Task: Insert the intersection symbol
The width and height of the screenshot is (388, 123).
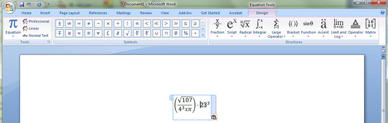Action: pos(166,33)
